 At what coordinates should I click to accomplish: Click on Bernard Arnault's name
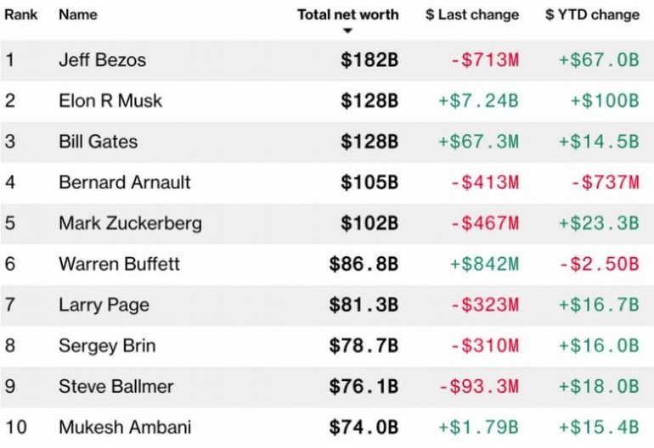pyautogui.click(x=124, y=182)
